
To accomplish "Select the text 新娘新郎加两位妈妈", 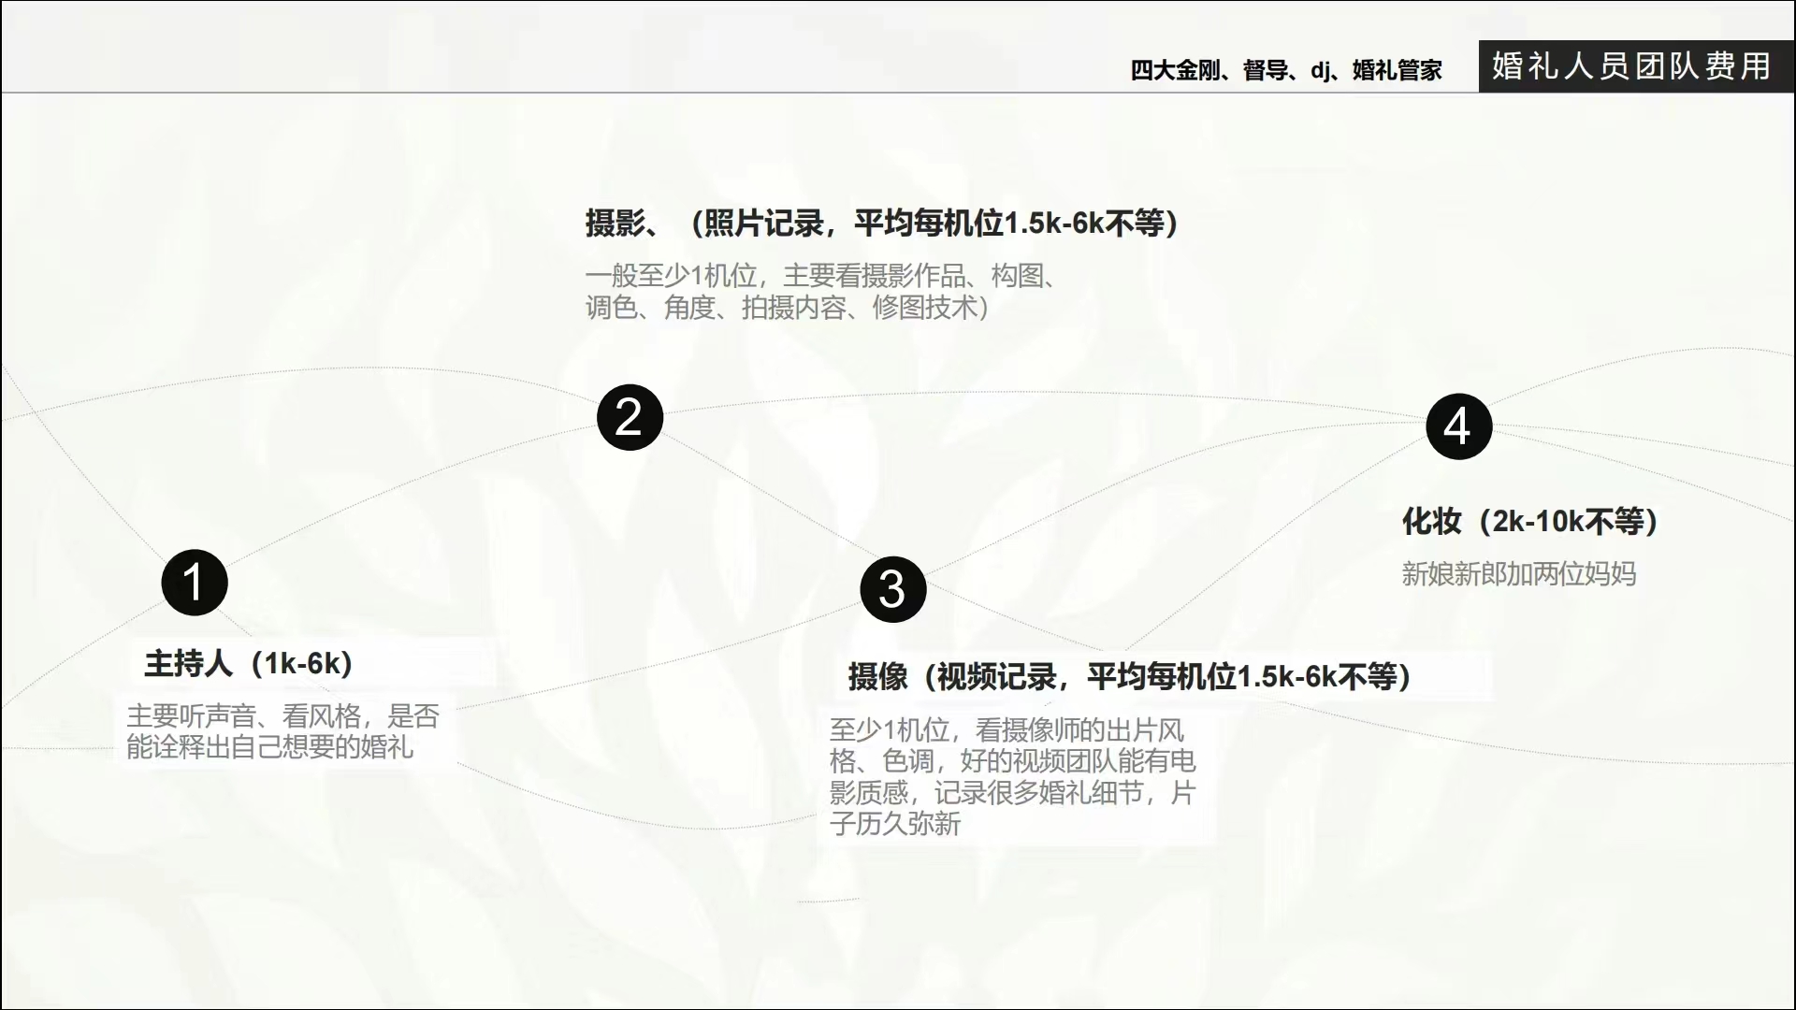I will coord(1519,573).
